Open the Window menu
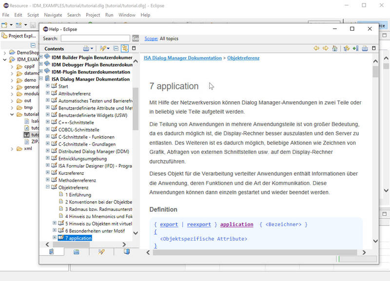The height and width of the screenshot is (281, 390). tap(127, 15)
